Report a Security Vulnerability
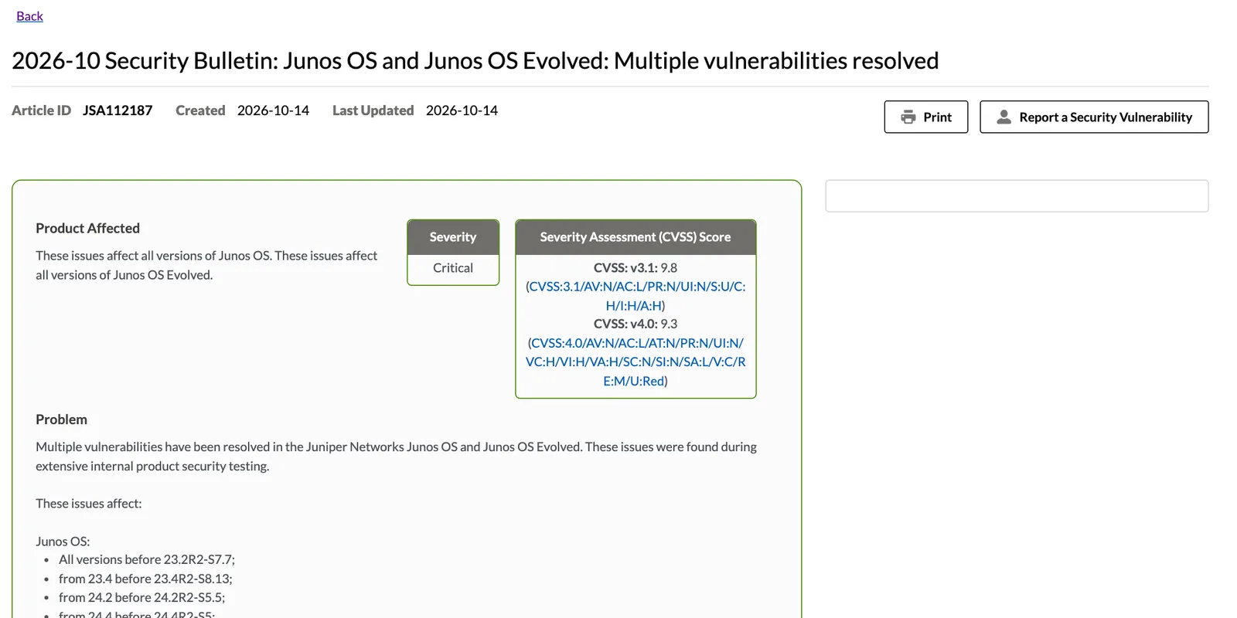This screenshot has height=618, width=1237. tap(1094, 117)
